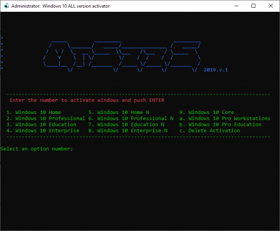Click the red 'Enter the number to activate' instruction
This screenshot has width=280, height=231.
tap(87, 100)
